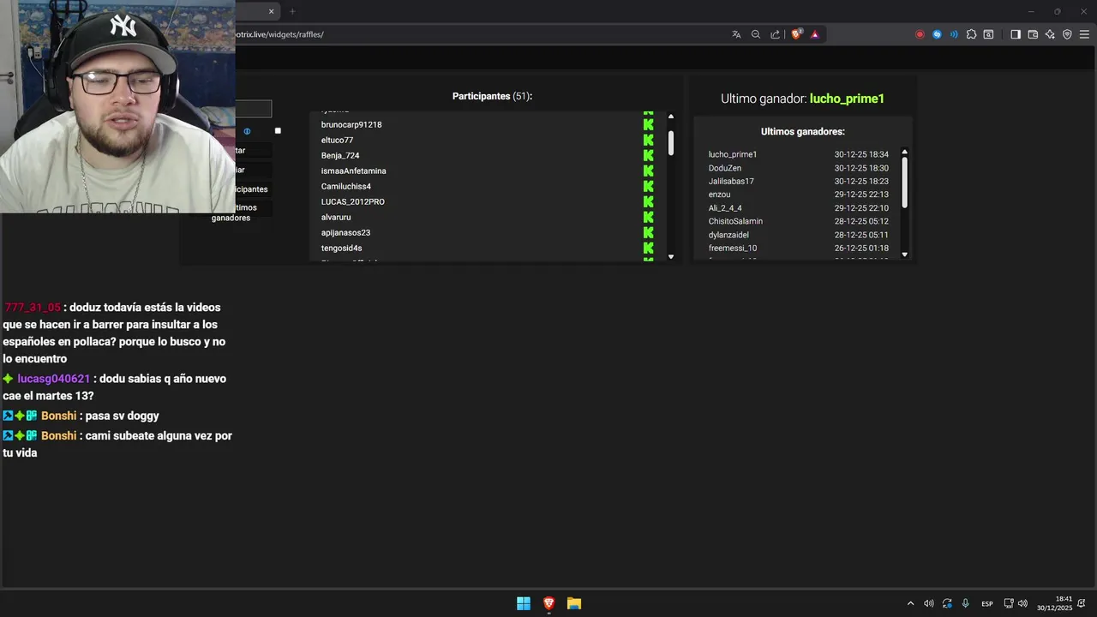
Task: Select participant ismaaAnfetamina
Action: tap(354, 171)
